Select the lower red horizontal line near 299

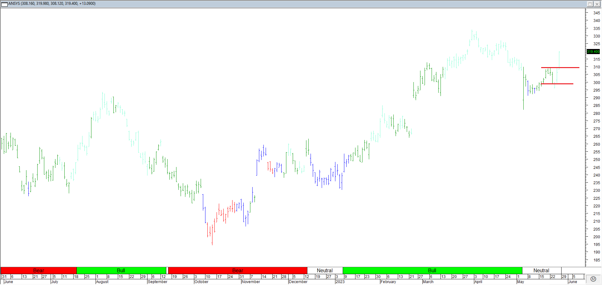tap(557, 84)
